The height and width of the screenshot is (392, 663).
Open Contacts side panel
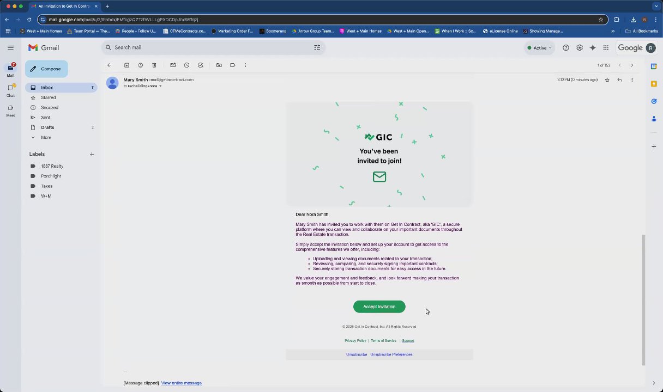click(654, 119)
